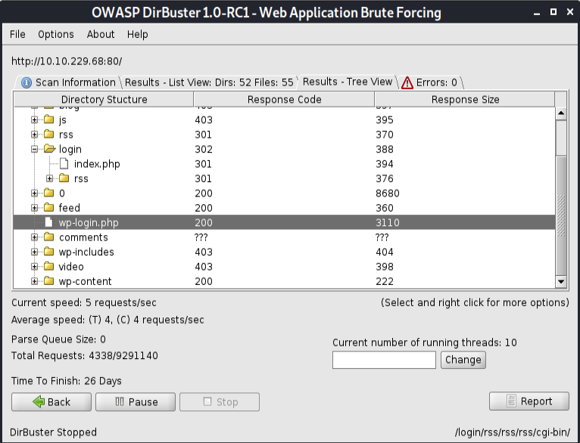Click the /login/rss/rss/rss/cgi-bin/ status path
The width and height of the screenshot is (580, 443).
coord(513,432)
